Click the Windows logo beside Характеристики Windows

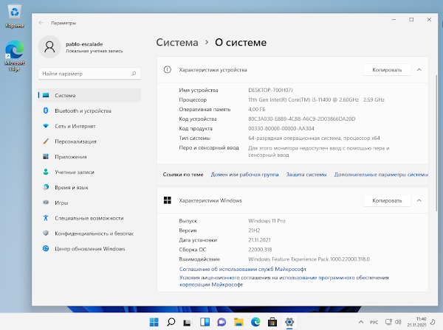[168, 200]
